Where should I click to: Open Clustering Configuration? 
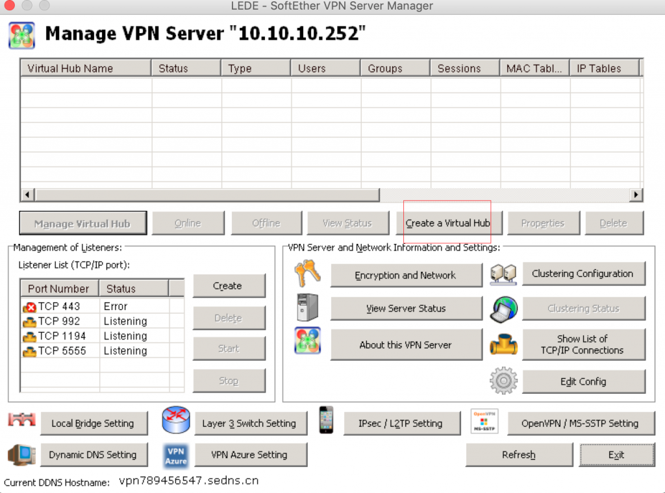click(584, 274)
